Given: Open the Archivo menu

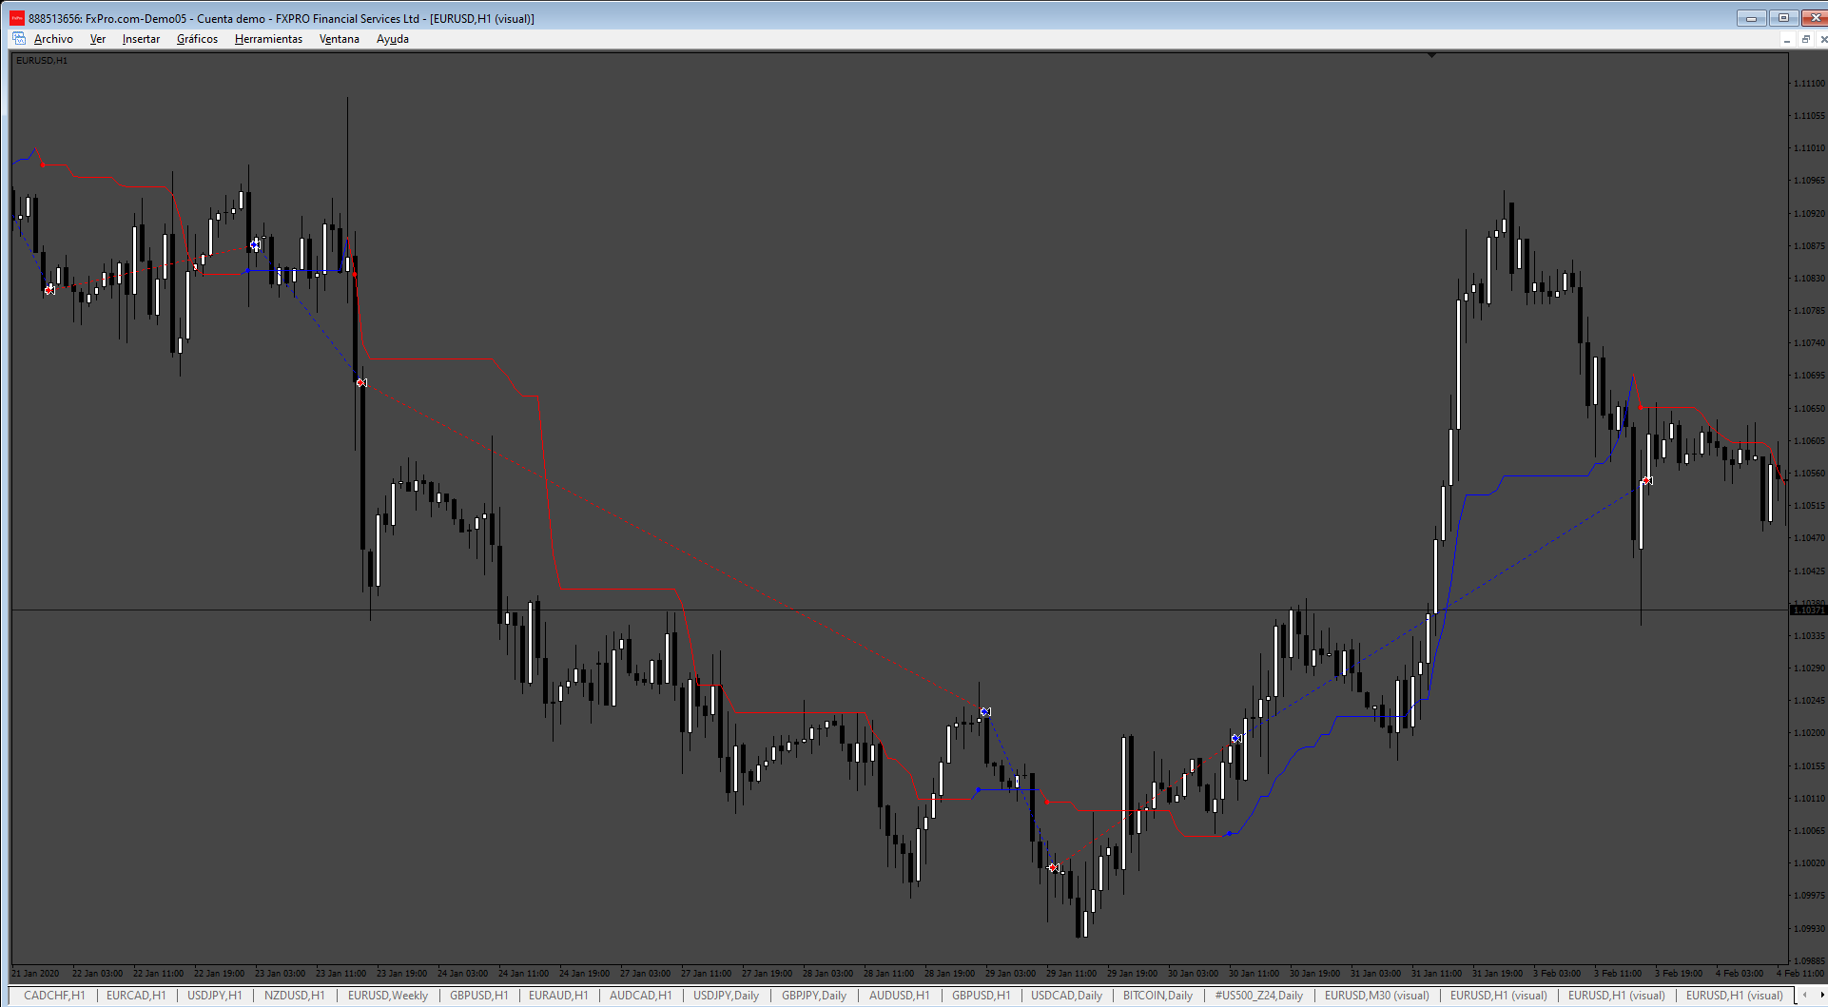Looking at the screenshot, I should pos(53,39).
